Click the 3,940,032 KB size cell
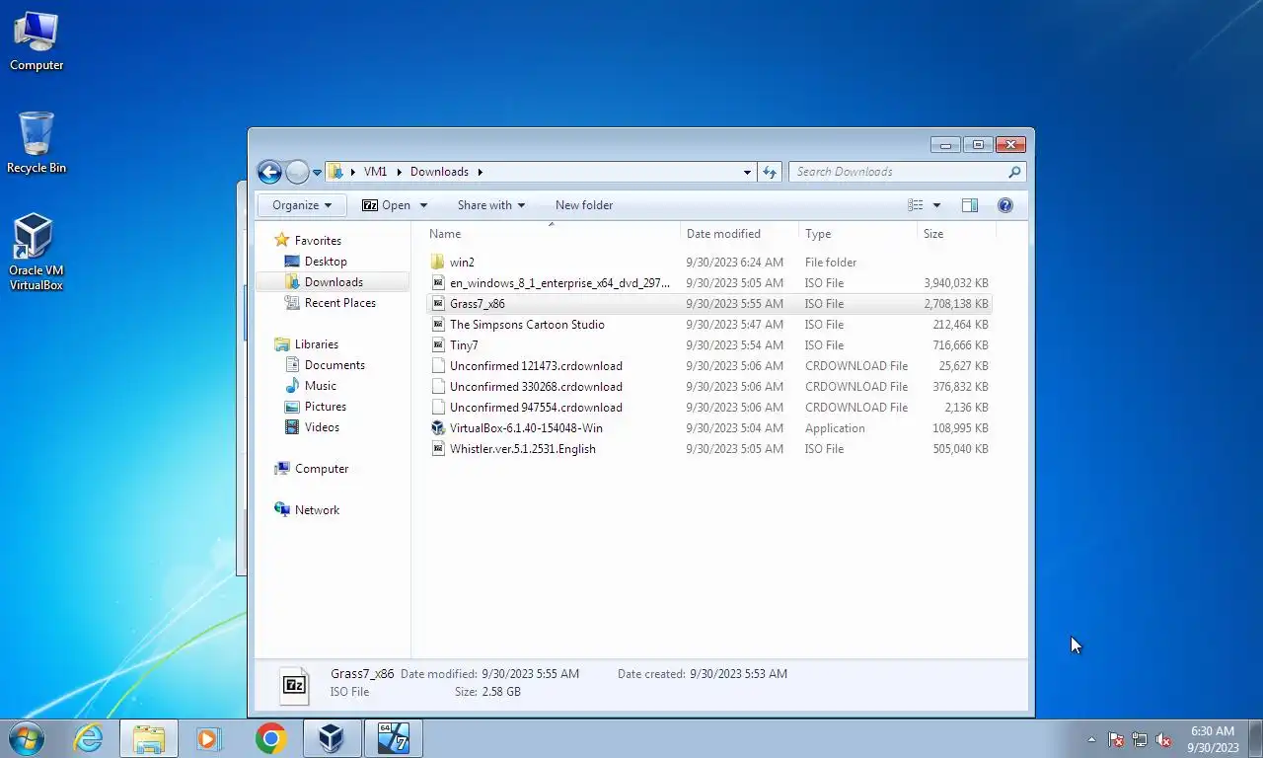The height and width of the screenshot is (758, 1263). coord(955,283)
